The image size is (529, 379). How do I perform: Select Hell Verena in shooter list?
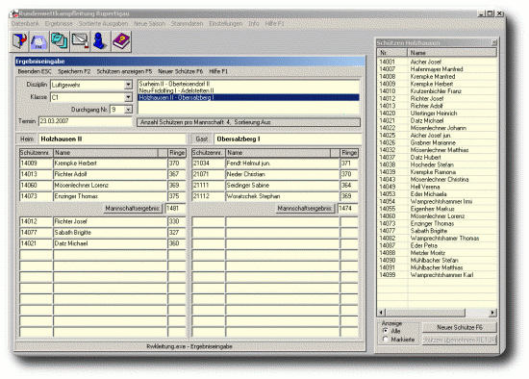[x=437, y=187]
